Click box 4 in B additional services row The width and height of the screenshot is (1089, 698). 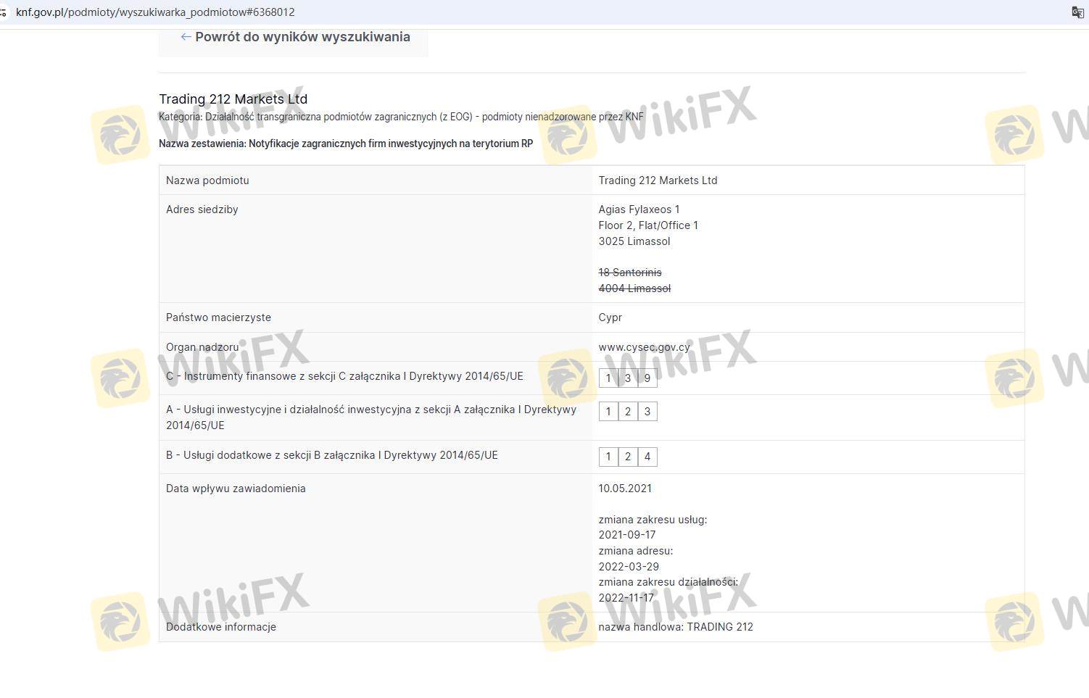[x=647, y=457]
